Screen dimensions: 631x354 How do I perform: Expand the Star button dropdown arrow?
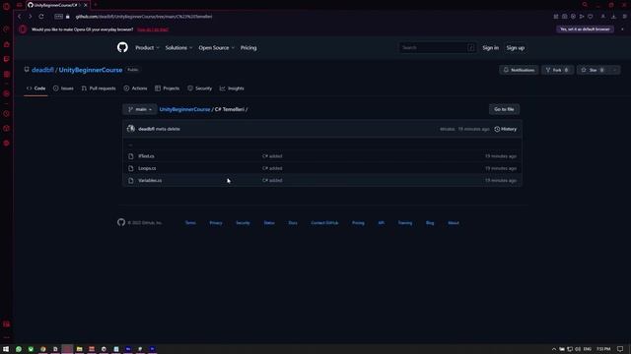tap(614, 70)
